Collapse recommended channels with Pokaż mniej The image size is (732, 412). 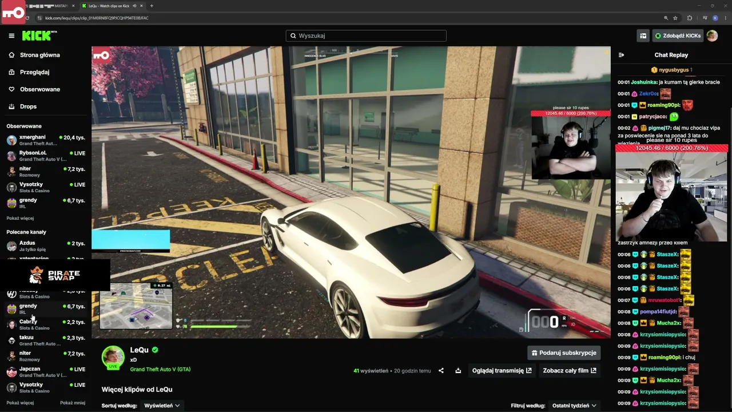pyautogui.click(x=73, y=403)
